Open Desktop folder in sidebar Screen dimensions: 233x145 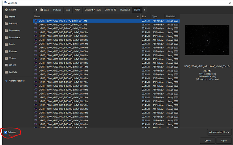(13, 24)
